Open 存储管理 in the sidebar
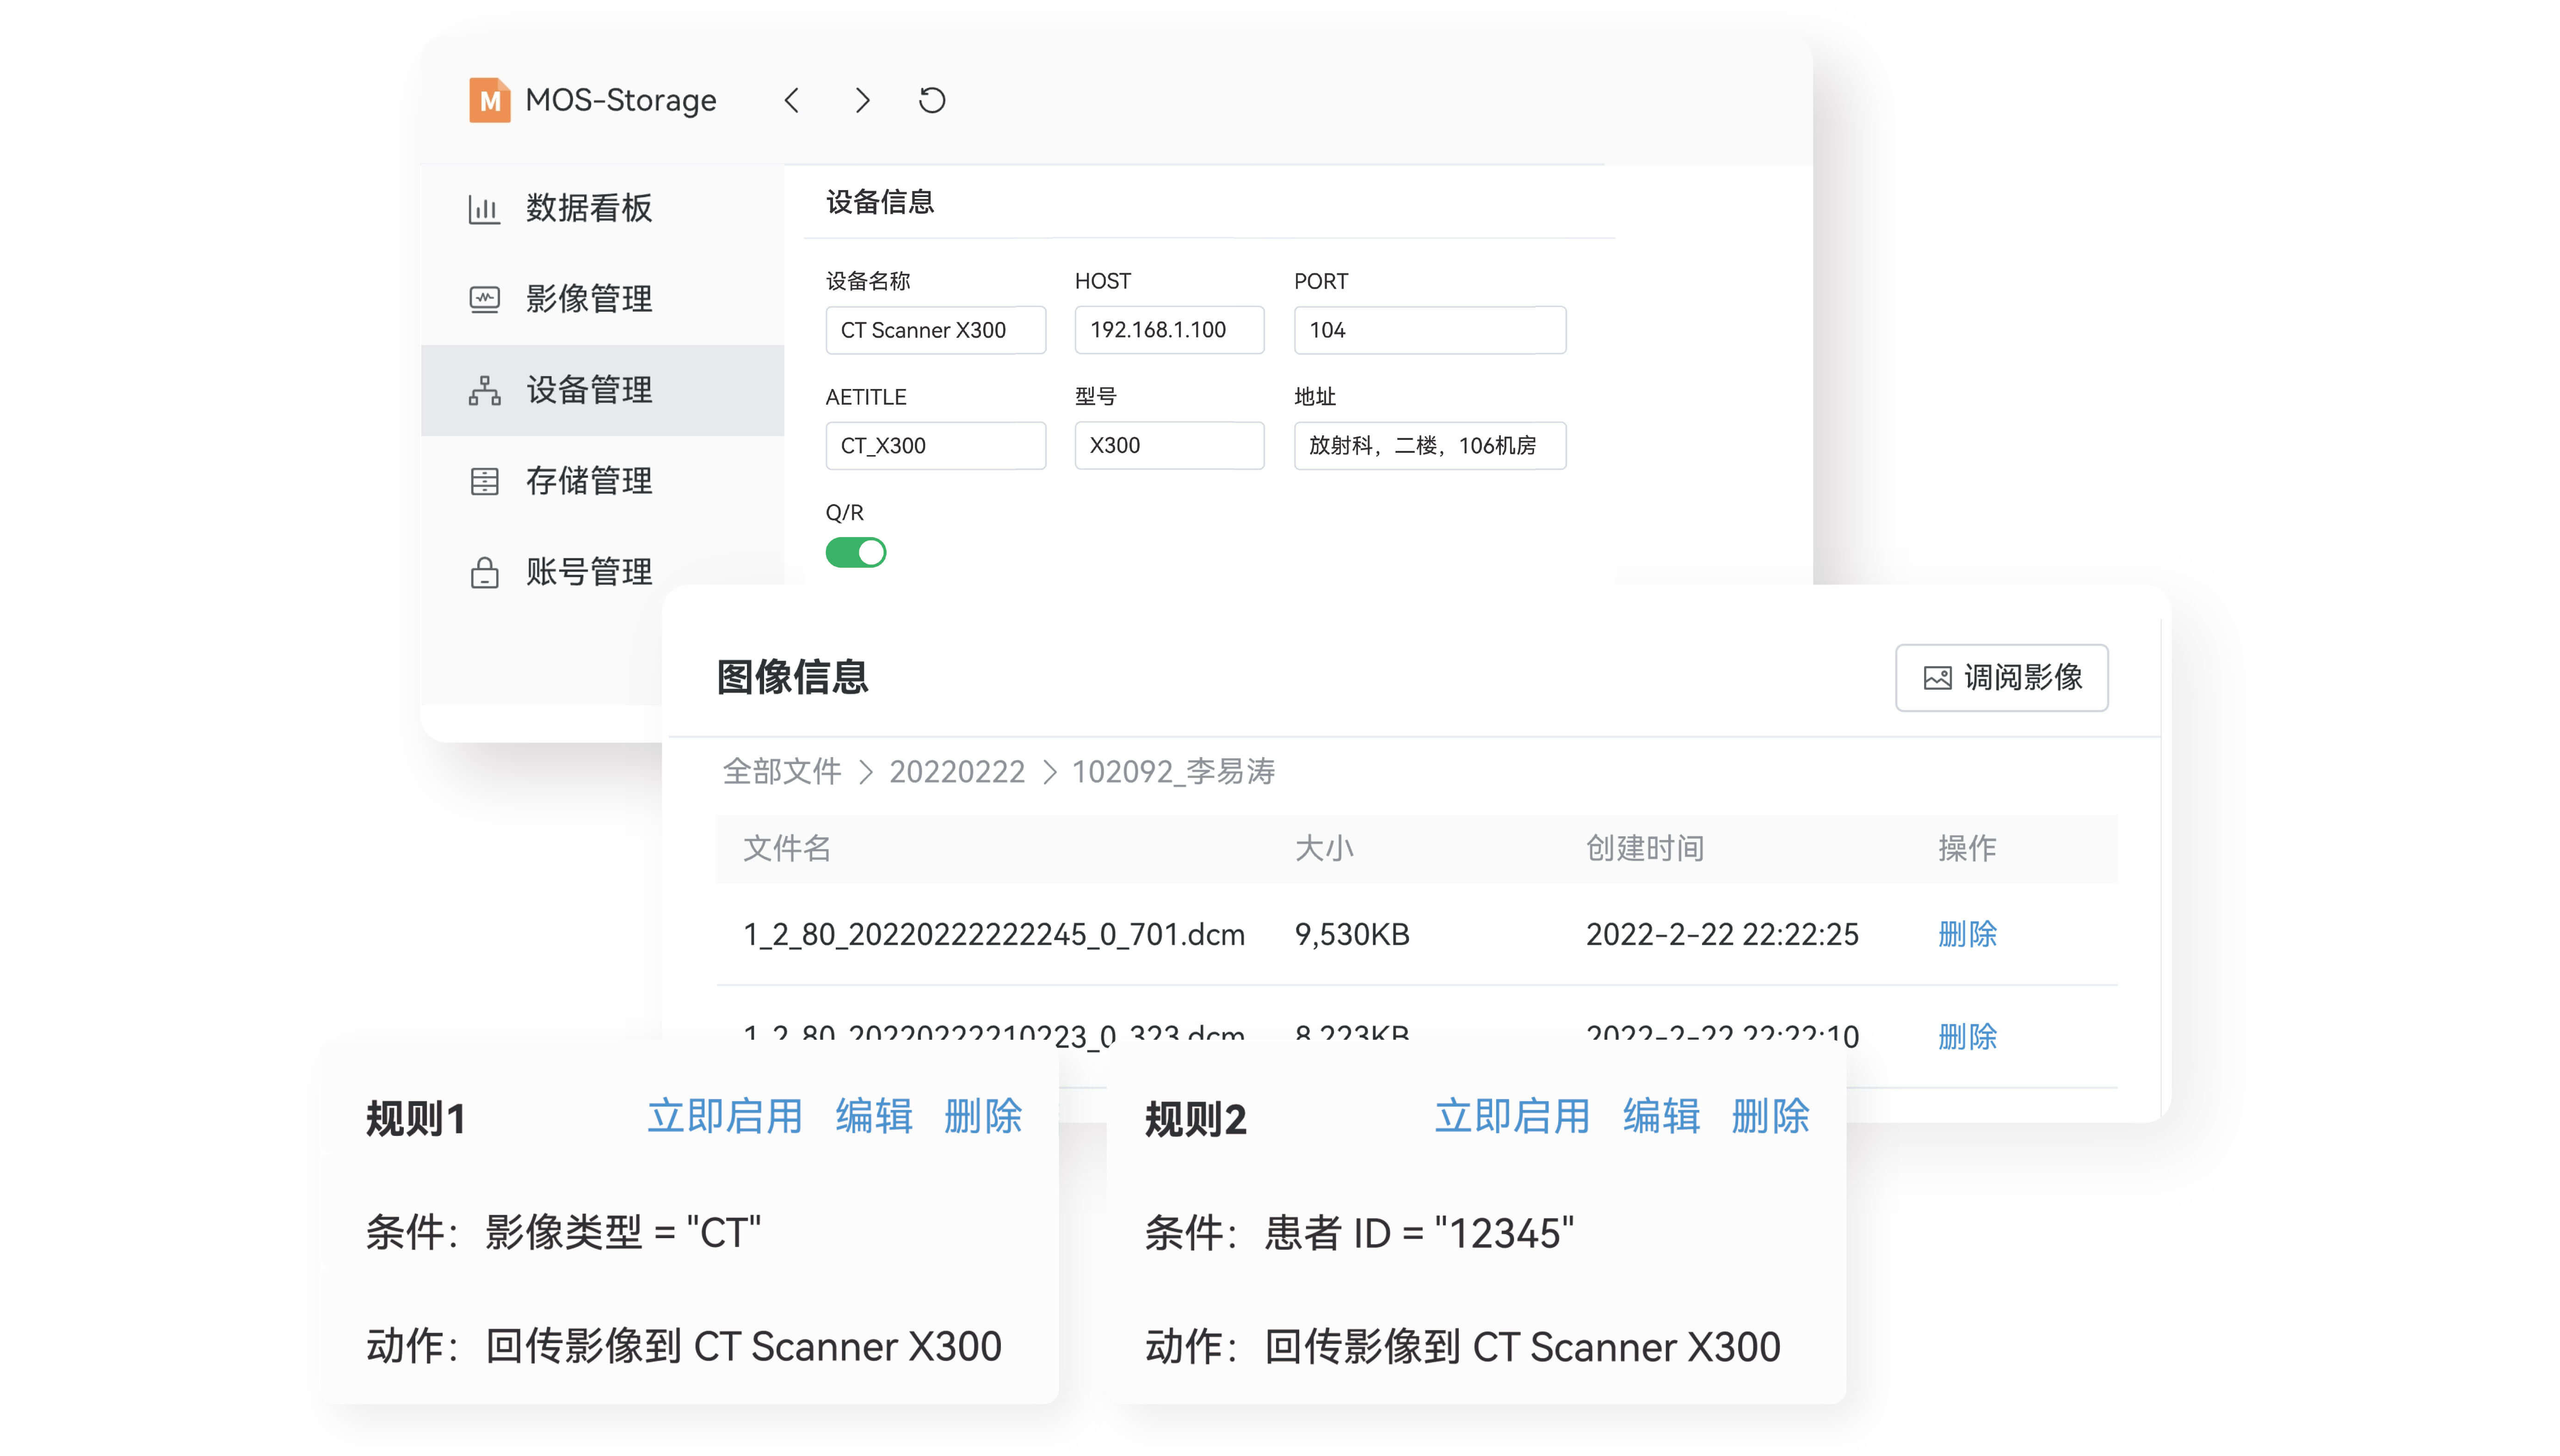The width and height of the screenshot is (2560, 1456). click(602, 481)
